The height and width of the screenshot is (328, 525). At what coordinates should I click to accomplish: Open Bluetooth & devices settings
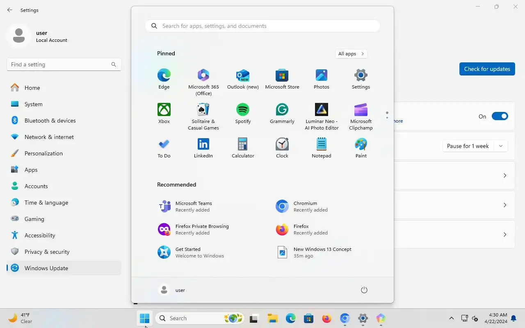(64, 121)
